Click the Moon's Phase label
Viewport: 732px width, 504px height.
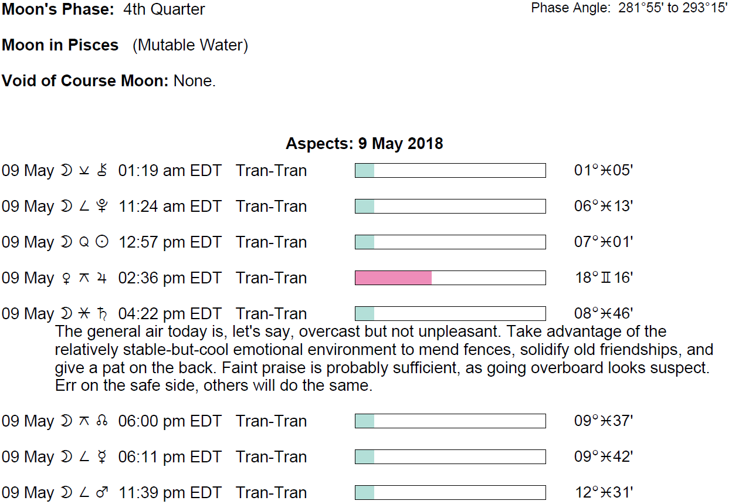coord(58,9)
